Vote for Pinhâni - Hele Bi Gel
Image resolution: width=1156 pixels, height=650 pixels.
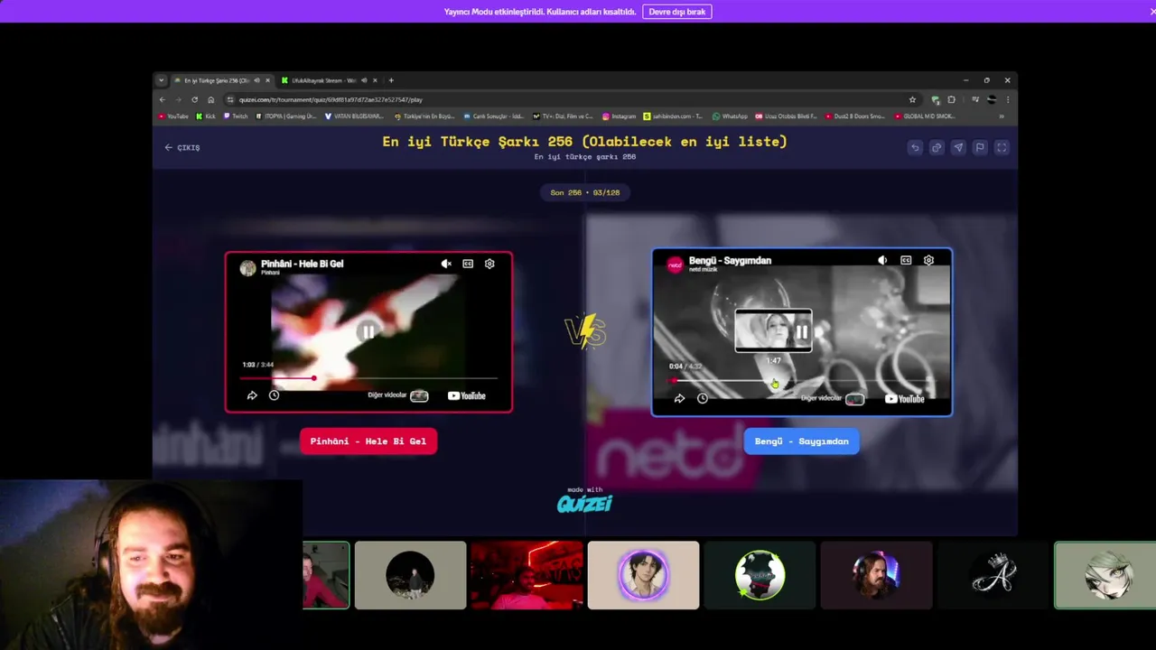point(368,441)
